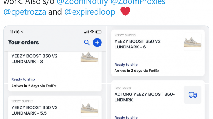Click the red heart emoji
Image resolution: width=213 pixels, height=119 pixels.
pos(125,11)
